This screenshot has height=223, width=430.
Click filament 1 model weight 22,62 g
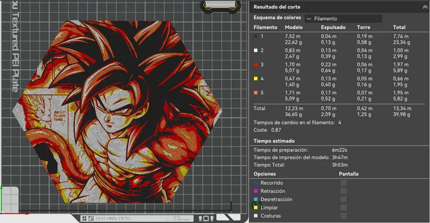[x=294, y=42]
